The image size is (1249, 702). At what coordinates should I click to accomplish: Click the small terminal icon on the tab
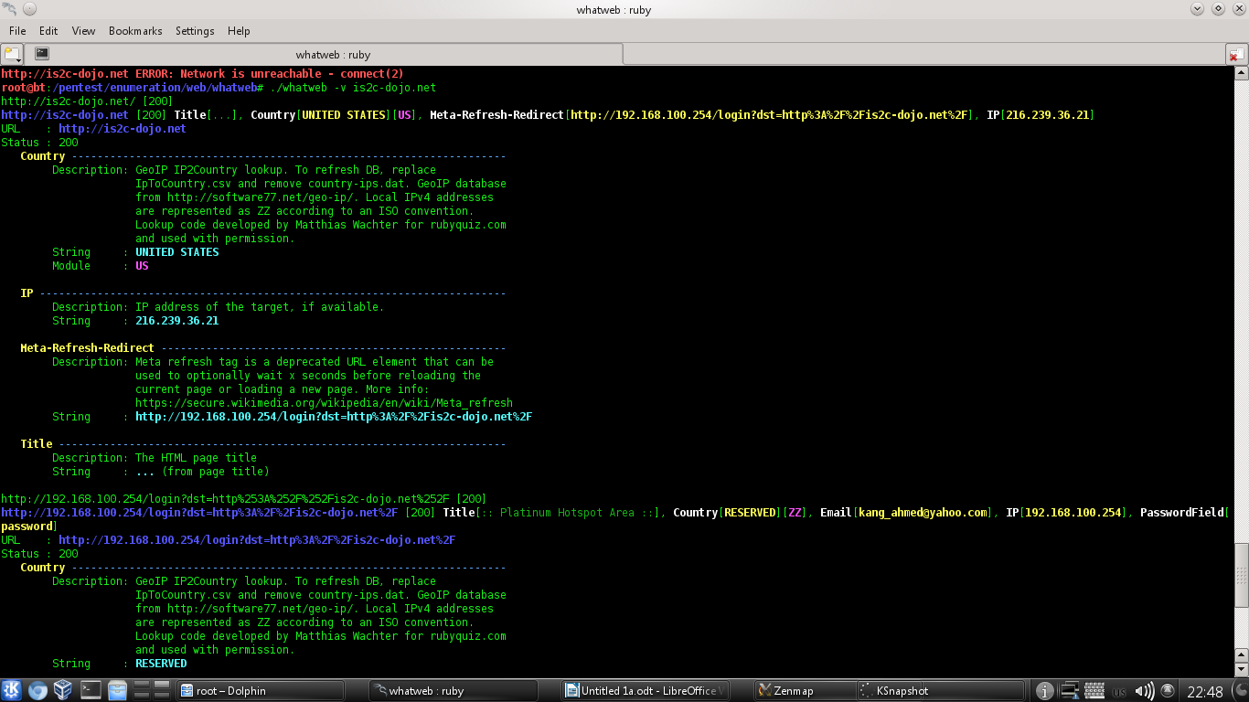42,54
